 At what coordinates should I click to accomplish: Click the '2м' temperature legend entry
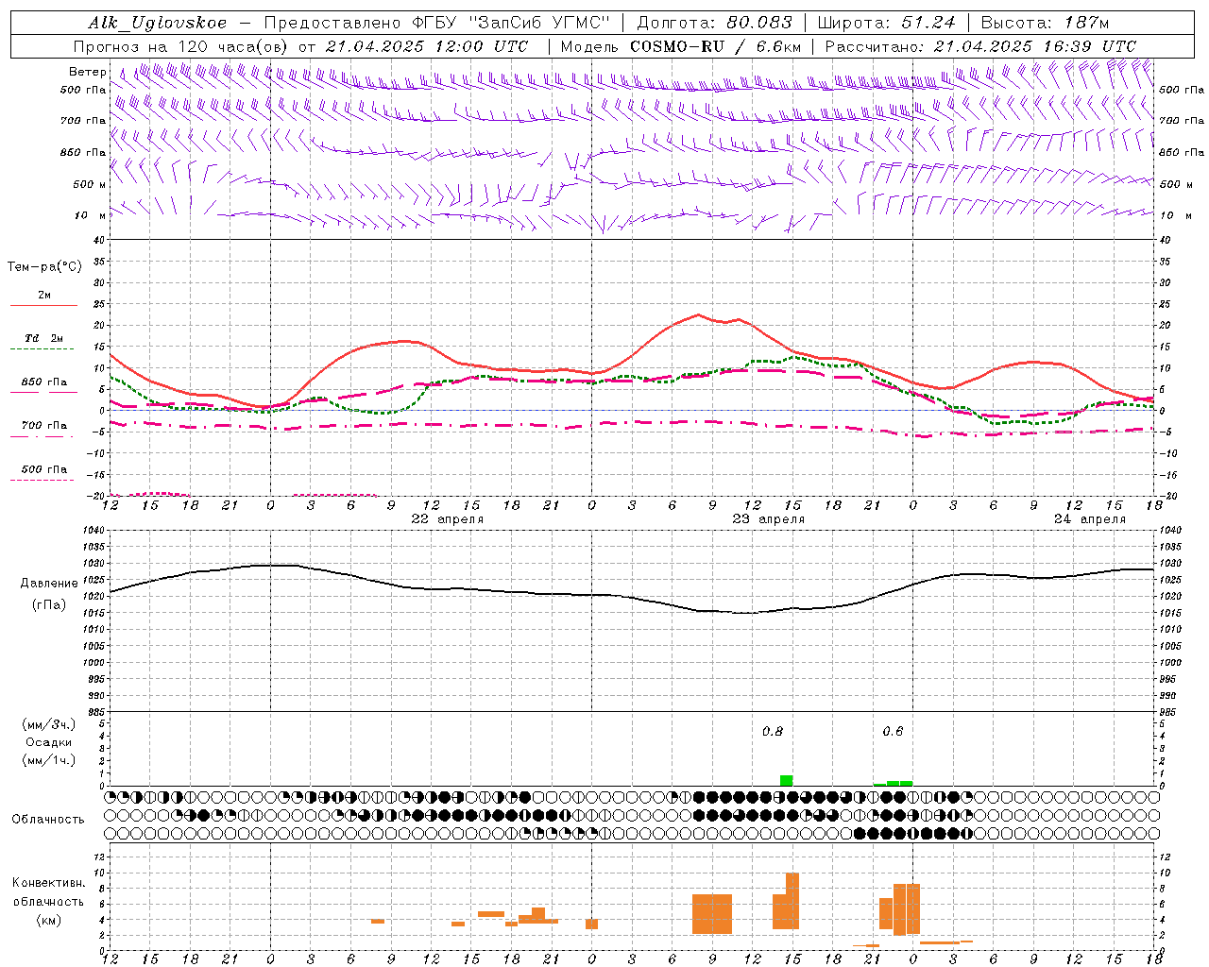[x=44, y=295]
